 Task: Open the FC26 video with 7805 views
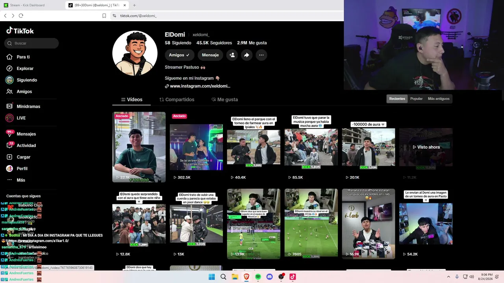pyautogui.click(x=311, y=224)
